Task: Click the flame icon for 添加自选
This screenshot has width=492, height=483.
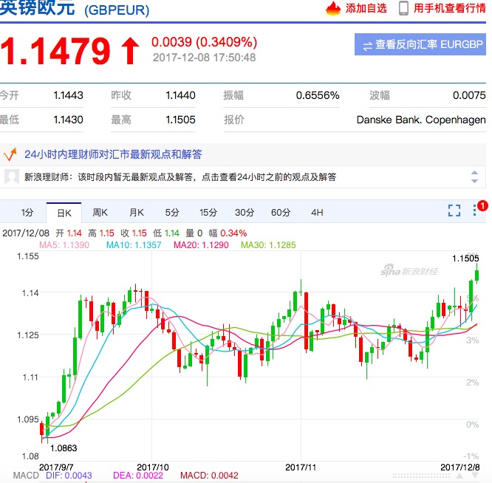Action: tap(334, 9)
